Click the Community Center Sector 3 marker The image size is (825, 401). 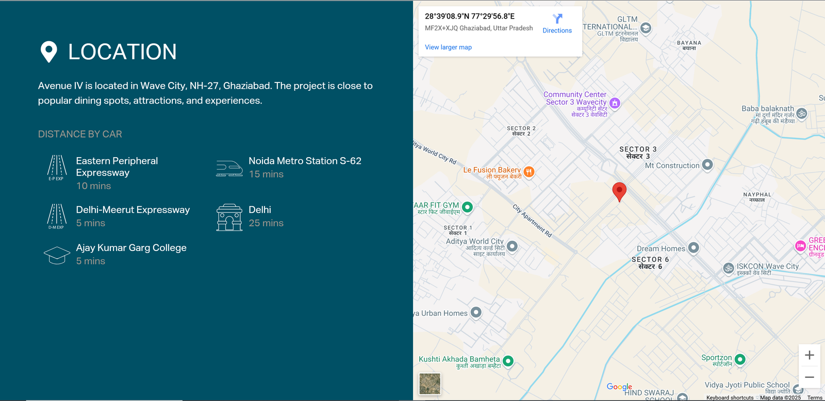point(615,103)
